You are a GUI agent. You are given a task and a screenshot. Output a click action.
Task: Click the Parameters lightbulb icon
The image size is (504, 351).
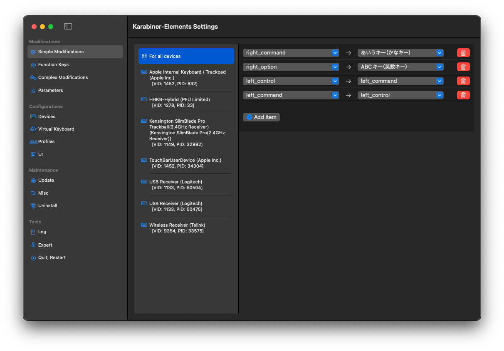tap(33, 91)
